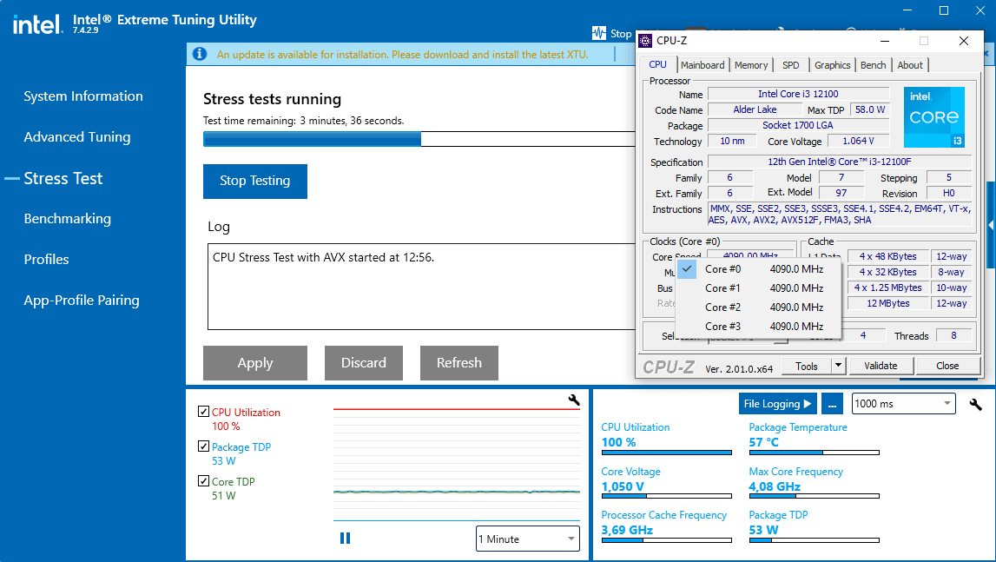The image size is (996, 562).
Task: Click the Stop waveform icon in XTU toolbar
Action: pyautogui.click(x=599, y=33)
